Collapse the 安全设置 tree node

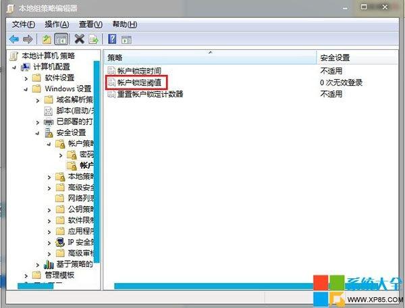coord(37,133)
